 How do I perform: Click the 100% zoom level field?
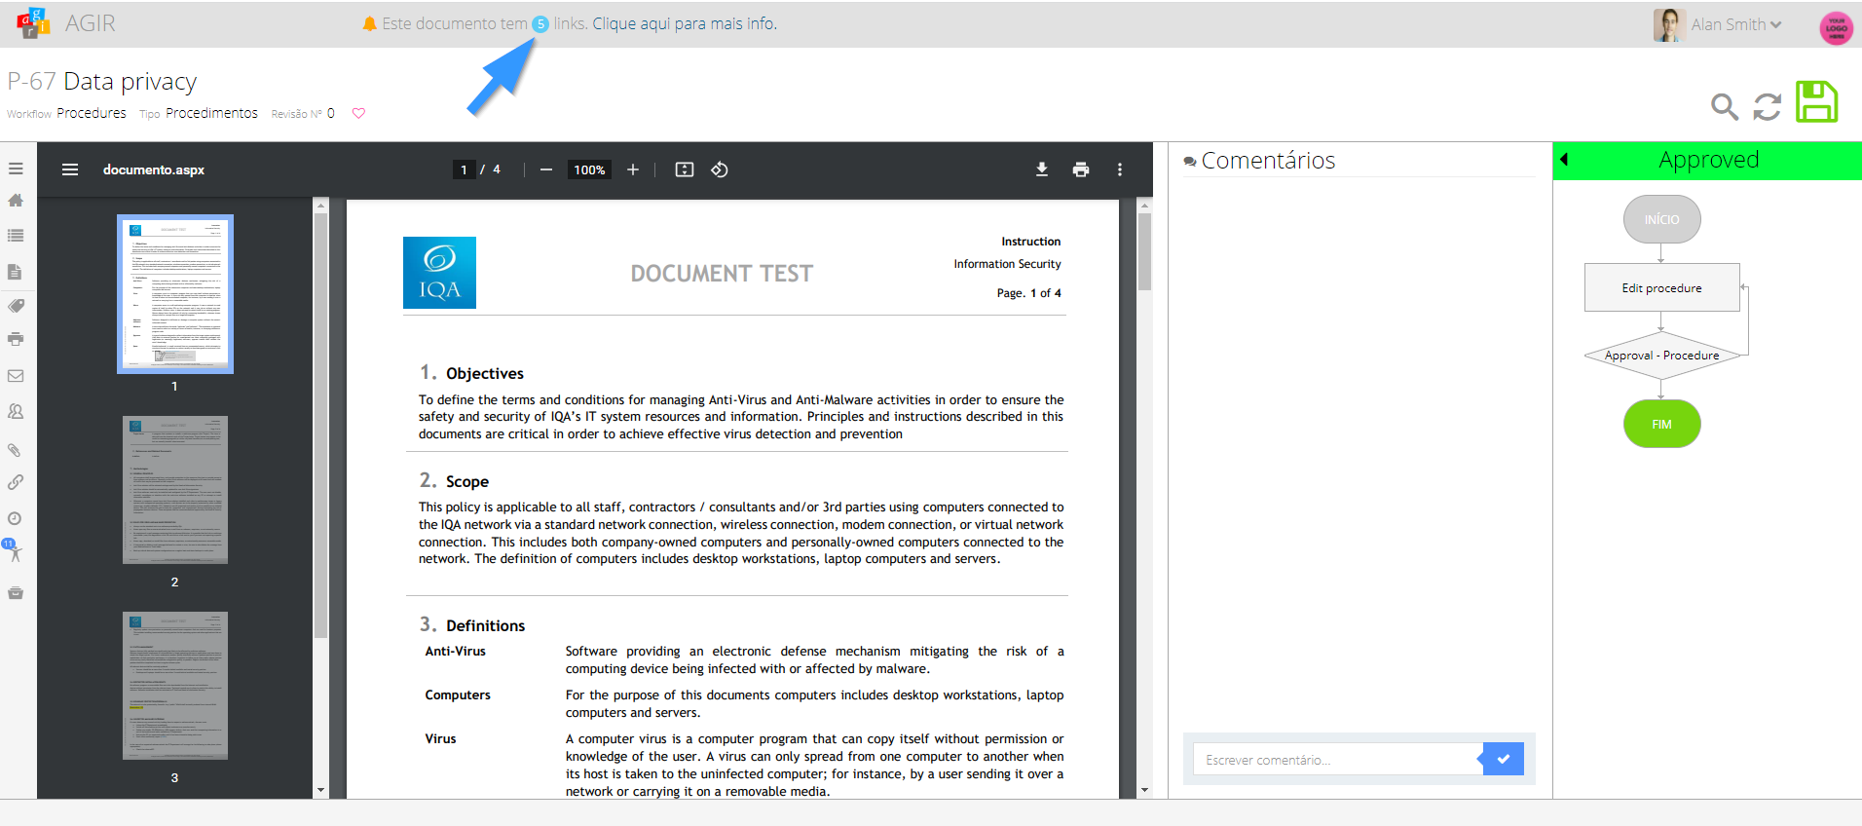pyautogui.click(x=589, y=169)
